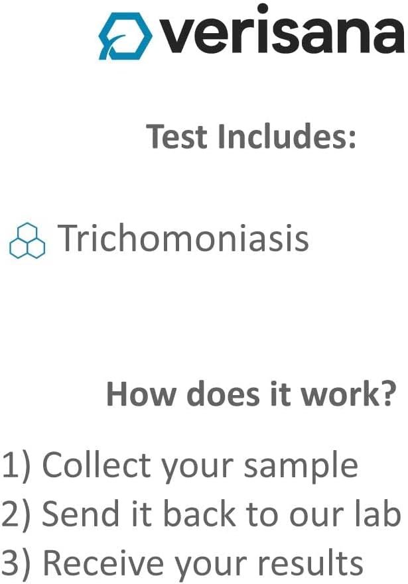Click the word 'Send' in step two
This screenshot has height=584, width=408.
(72, 513)
